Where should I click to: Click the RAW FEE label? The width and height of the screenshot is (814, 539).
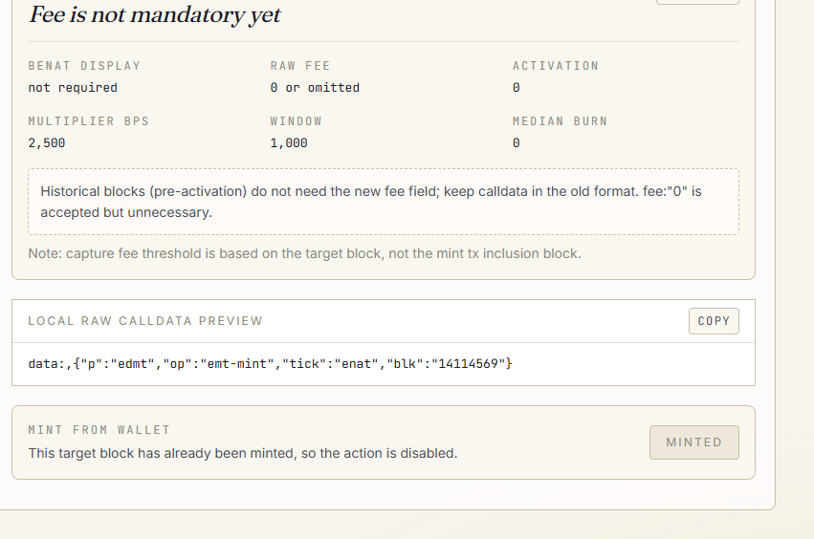(x=300, y=66)
